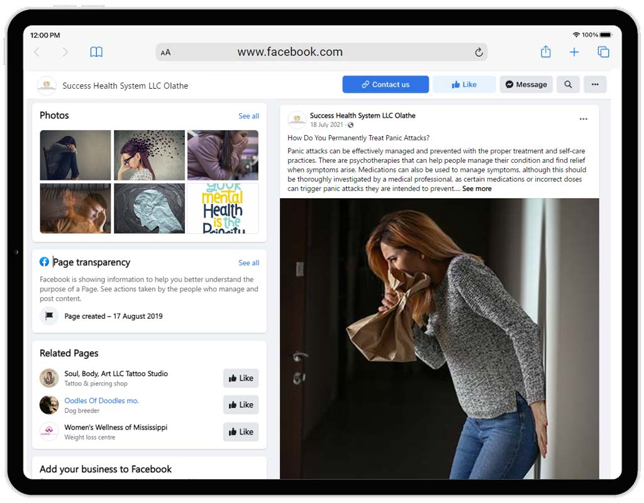Like Soul, Body, Art LLC Tattoo Studio
The height and width of the screenshot is (503, 644).
point(241,378)
